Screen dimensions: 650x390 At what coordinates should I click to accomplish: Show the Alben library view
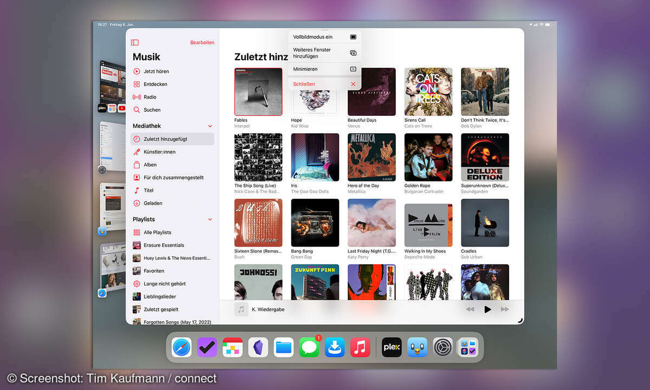click(172, 165)
